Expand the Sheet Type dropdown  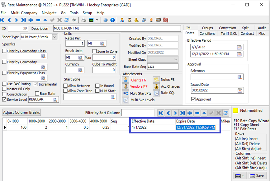click(x=55, y=37)
